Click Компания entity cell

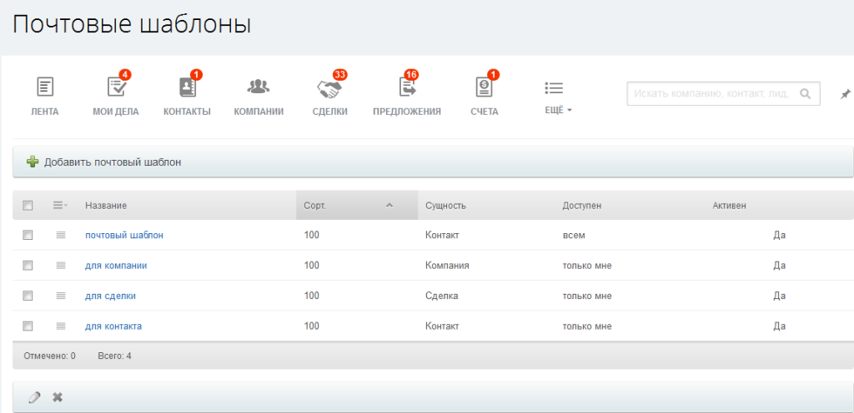[x=447, y=266]
